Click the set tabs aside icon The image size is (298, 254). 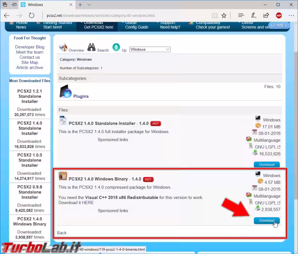(x=14, y=5)
